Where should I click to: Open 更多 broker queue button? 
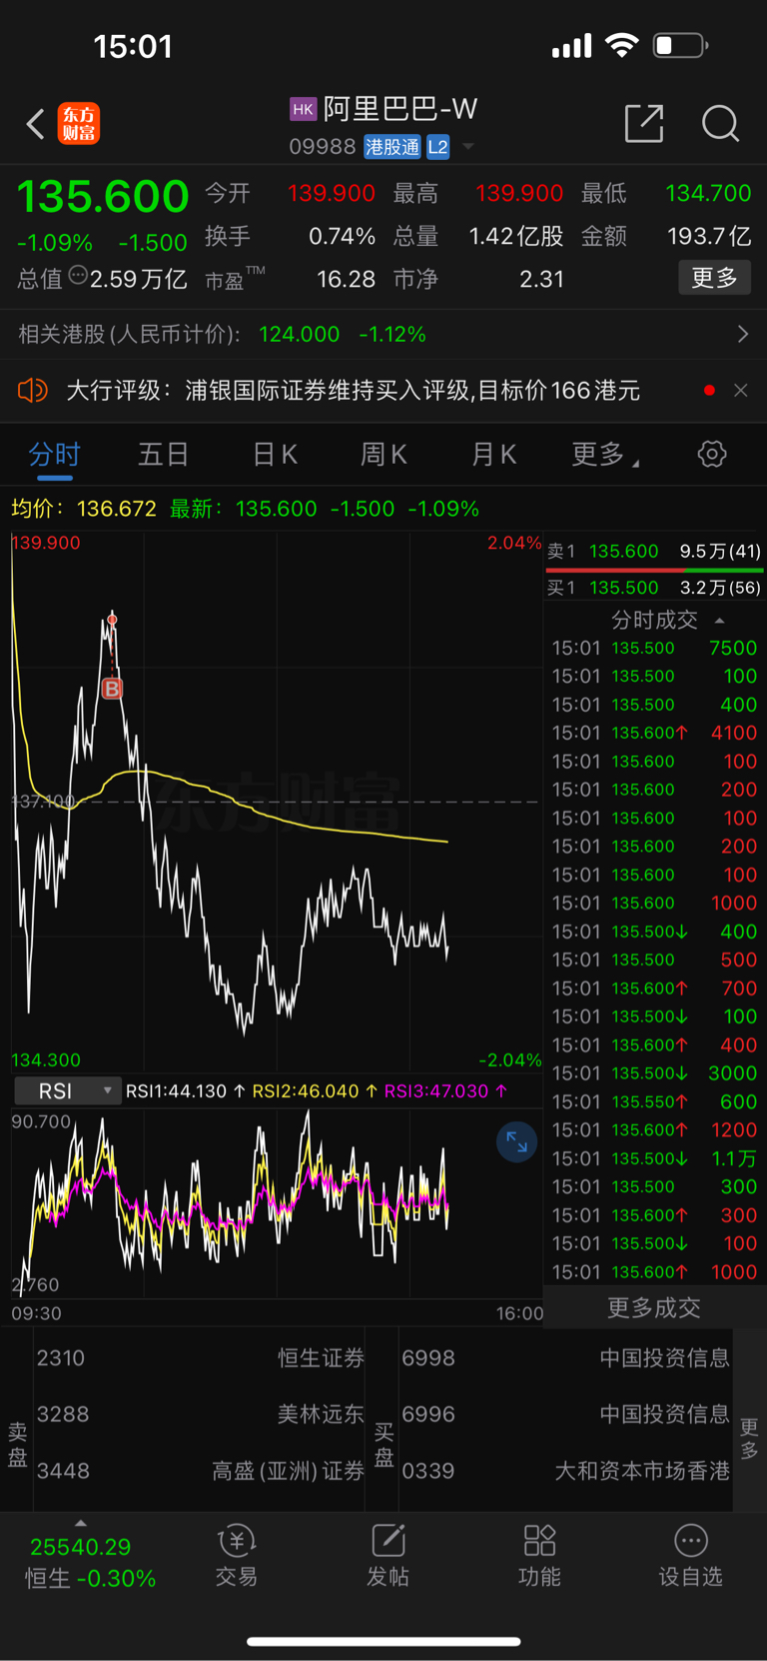pyautogui.click(x=749, y=1439)
